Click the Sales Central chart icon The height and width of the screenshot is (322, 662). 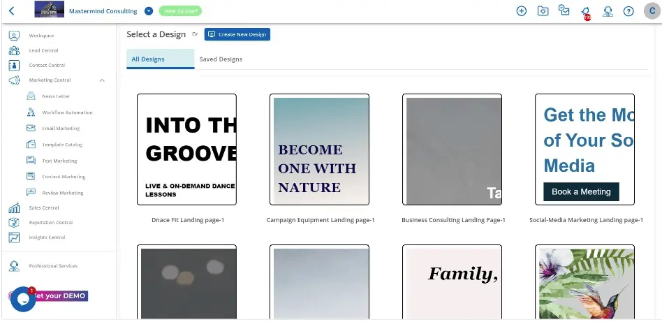point(14,208)
